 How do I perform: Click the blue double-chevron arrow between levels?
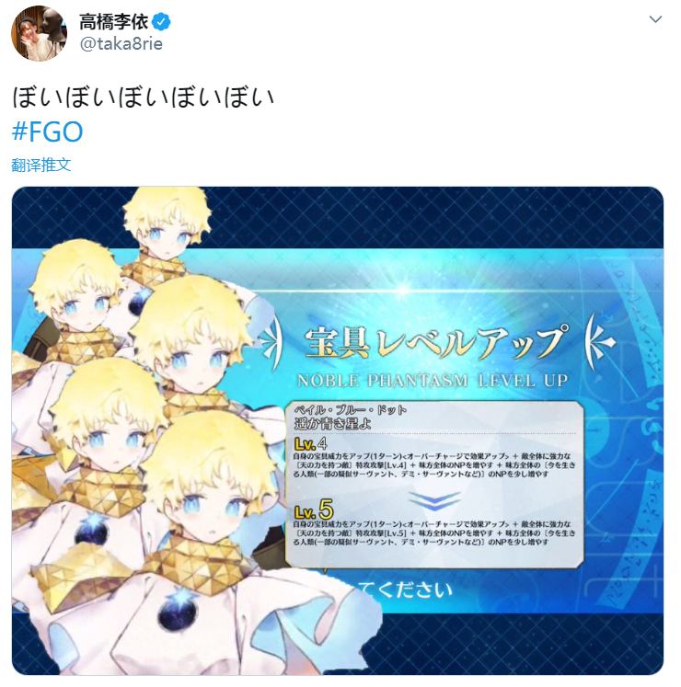point(434,500)
